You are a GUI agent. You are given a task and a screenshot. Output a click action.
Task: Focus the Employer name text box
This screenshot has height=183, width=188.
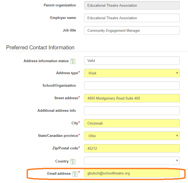point(132,18)
